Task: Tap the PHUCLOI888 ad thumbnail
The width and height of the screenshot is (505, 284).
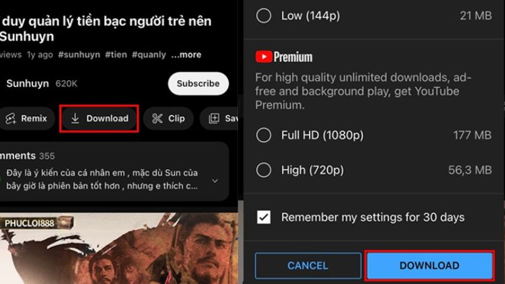Action: tap(119, 248)
